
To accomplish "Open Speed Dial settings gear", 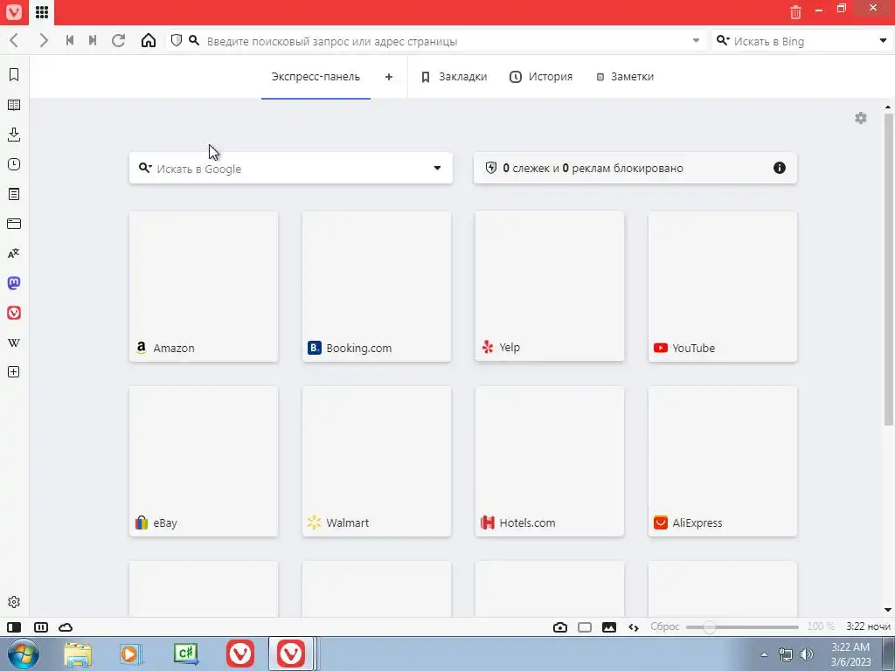I will pyautogui.click(x=861, y=118).
